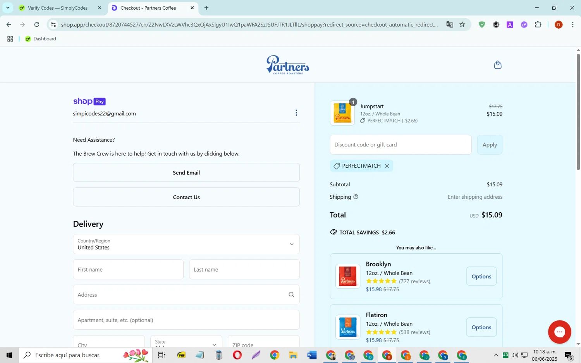This screenshot has width=581, height=363.
Task: Apply the discount code
Action: pyautogui.click(x=490, y=145)
